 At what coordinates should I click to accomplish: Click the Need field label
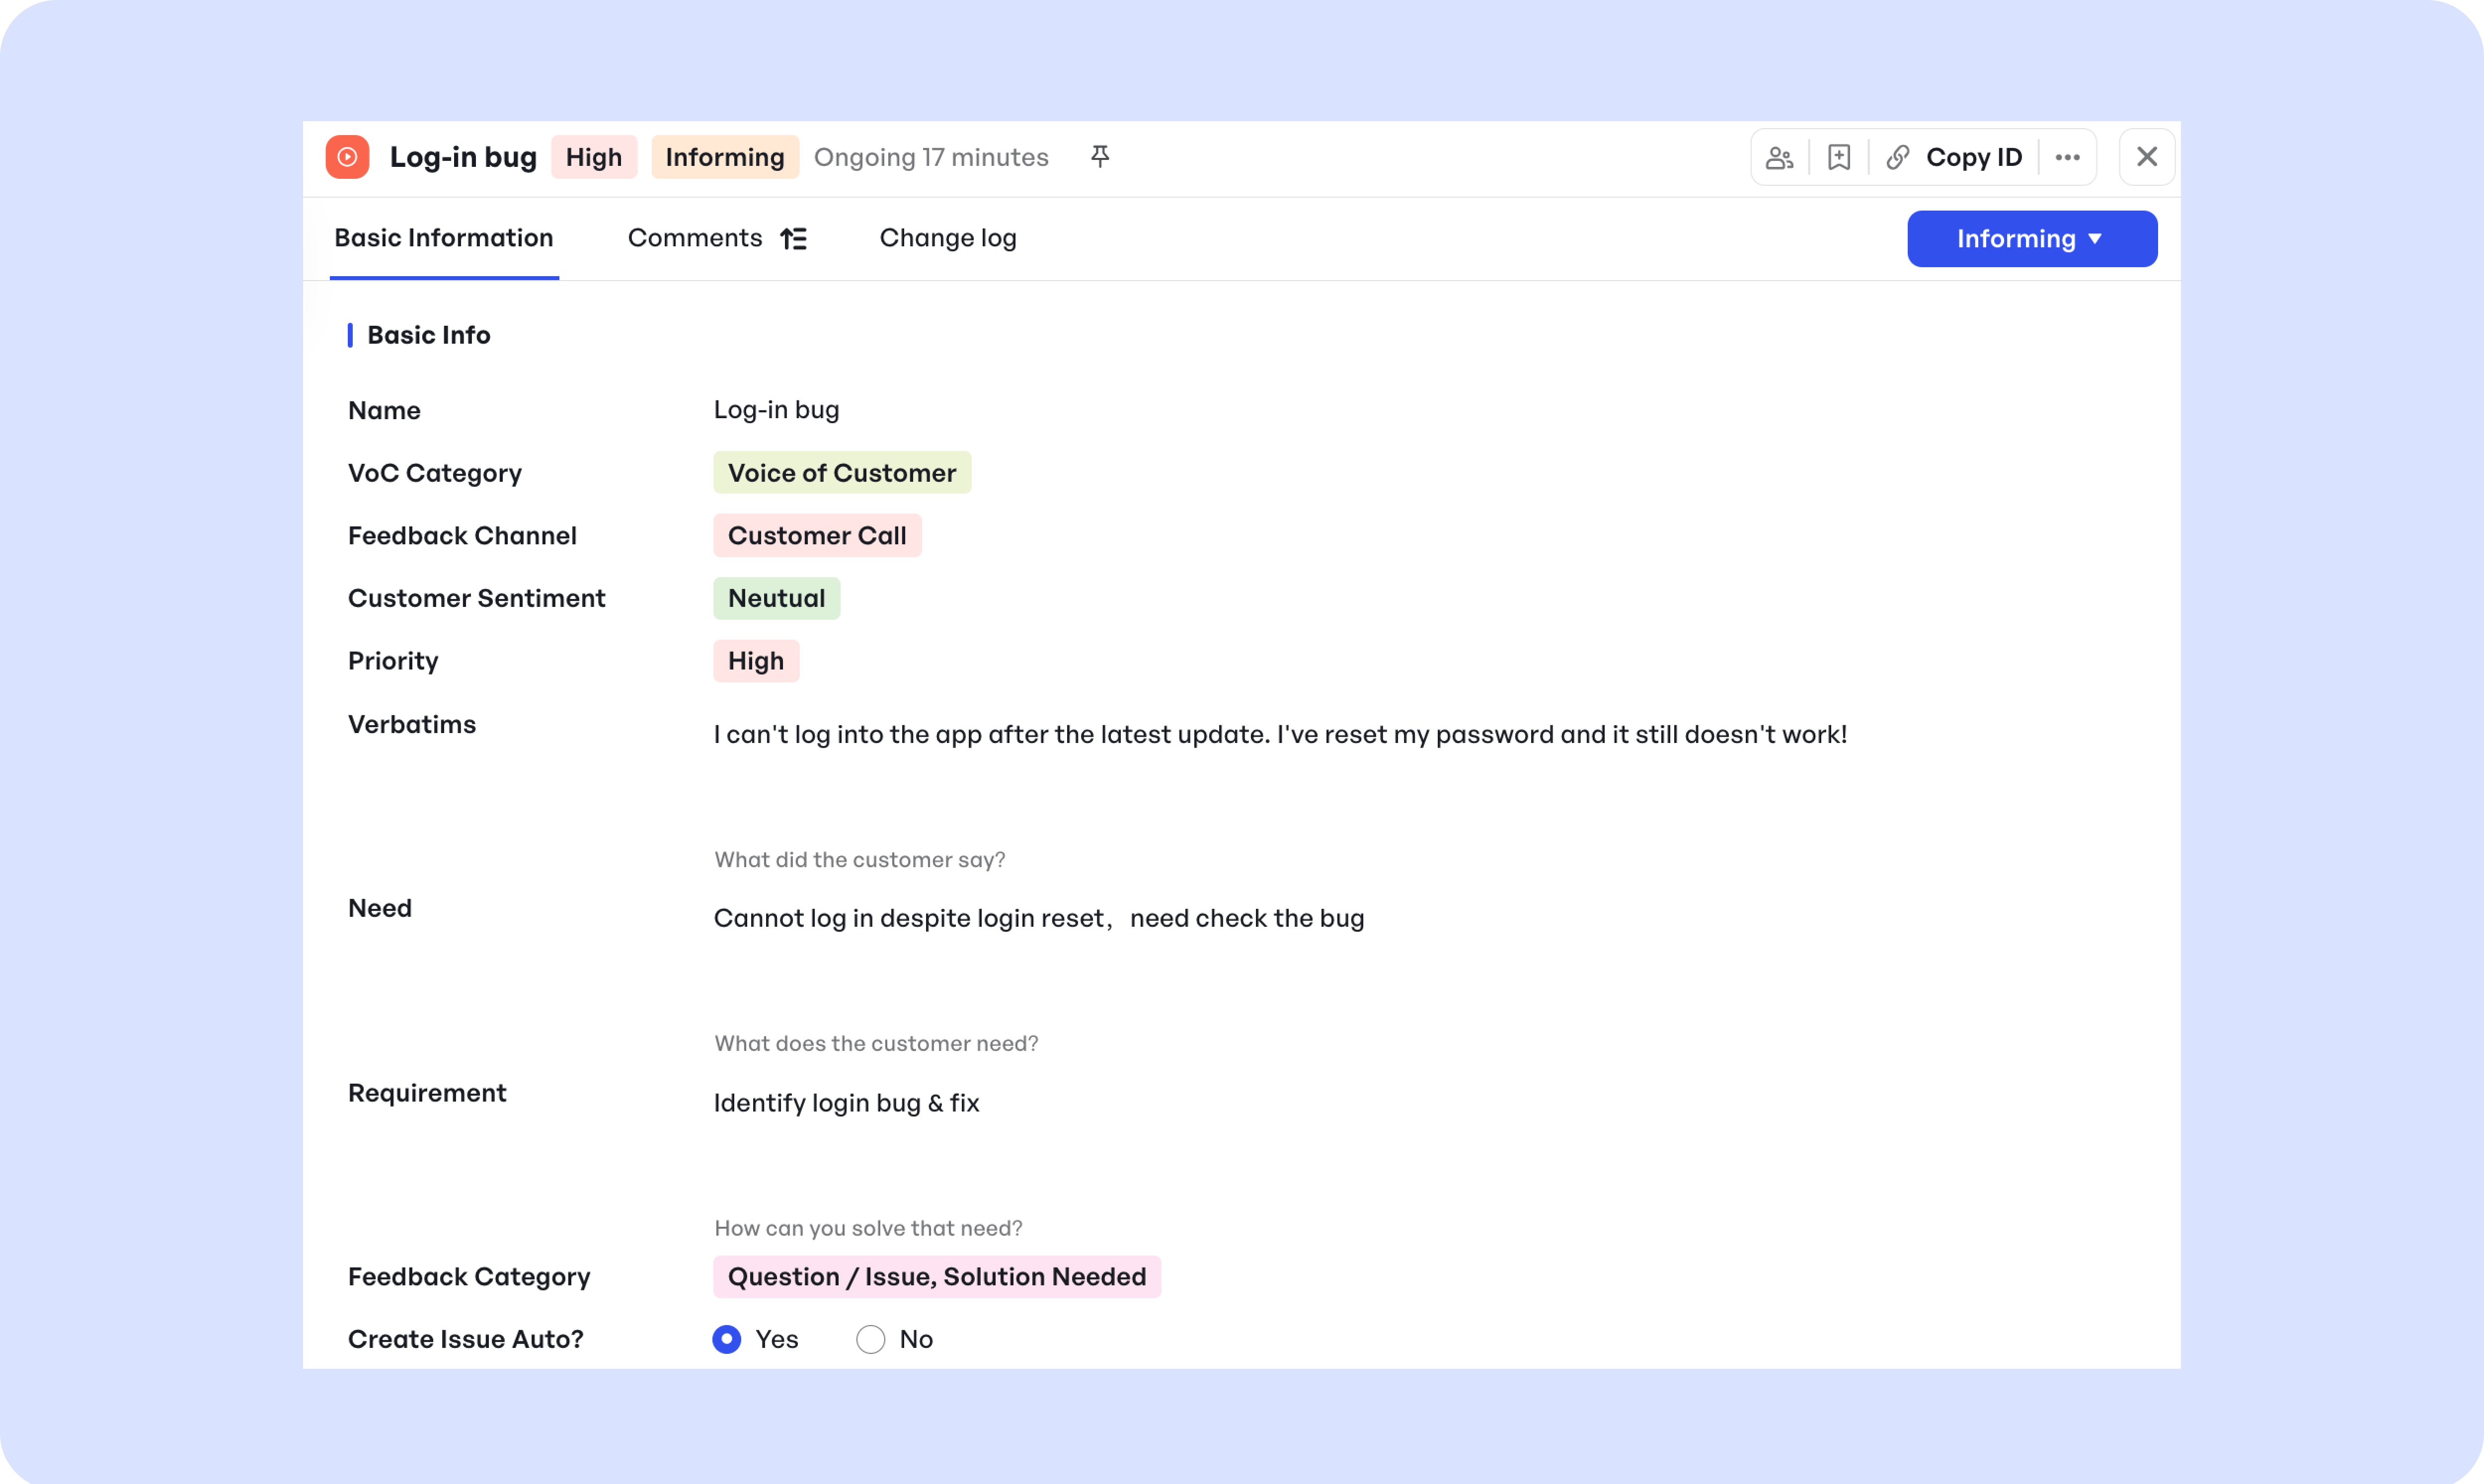(380, 908)
